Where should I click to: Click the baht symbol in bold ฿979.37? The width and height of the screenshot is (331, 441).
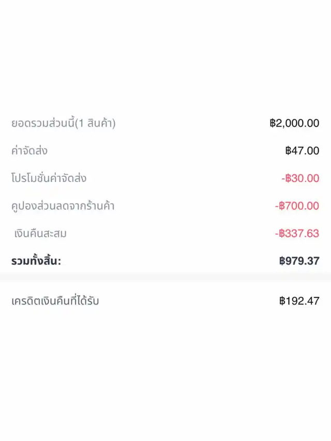[282, 261]
